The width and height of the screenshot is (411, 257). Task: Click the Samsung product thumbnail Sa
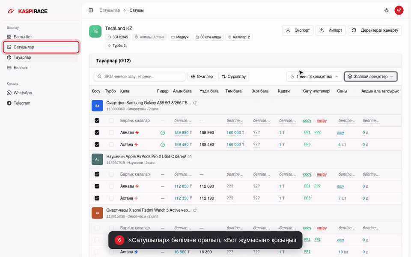point(97,106)
